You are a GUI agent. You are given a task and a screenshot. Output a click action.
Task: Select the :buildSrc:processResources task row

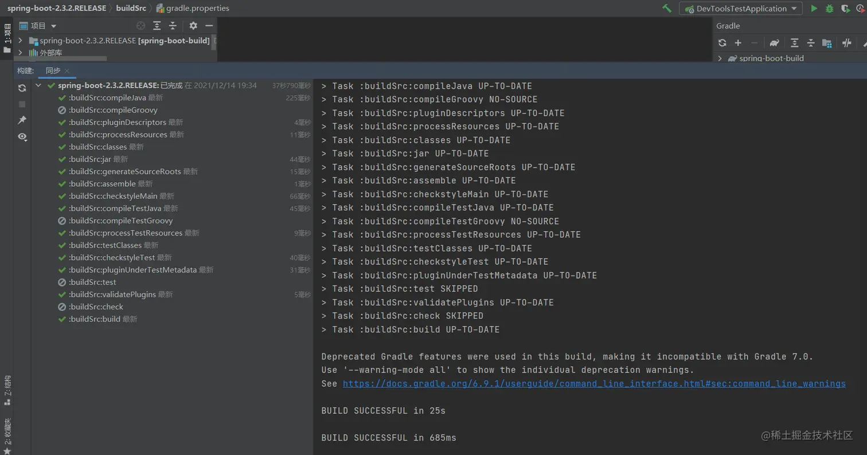click(x=172, y=135)
